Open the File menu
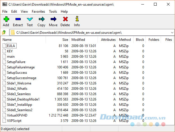 [x=5, y=12]
